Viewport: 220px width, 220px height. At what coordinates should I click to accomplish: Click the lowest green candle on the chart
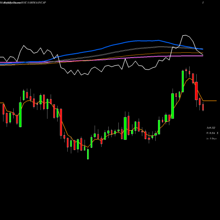point(88,154)
